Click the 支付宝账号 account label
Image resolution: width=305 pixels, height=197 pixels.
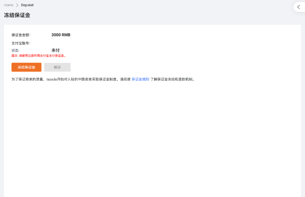tap(20, 43)
